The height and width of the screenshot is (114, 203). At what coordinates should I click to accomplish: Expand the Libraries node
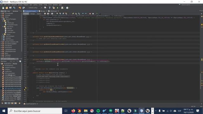click(x=2, y=38)
